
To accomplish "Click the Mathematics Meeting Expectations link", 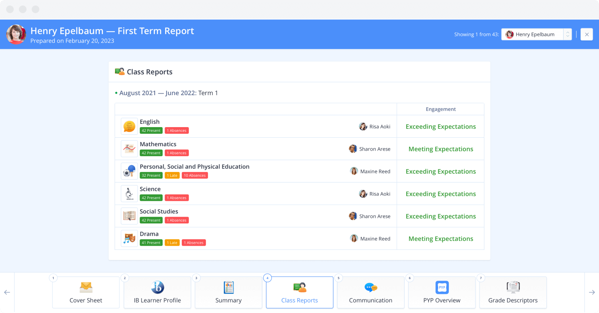I will tap(440, 149).
